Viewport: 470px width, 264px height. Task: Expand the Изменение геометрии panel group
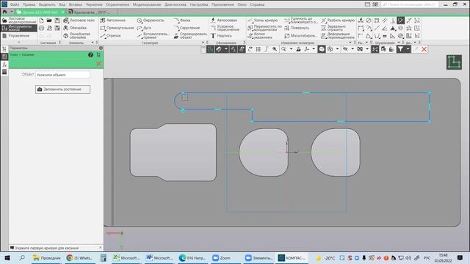[x=350, y=43]
